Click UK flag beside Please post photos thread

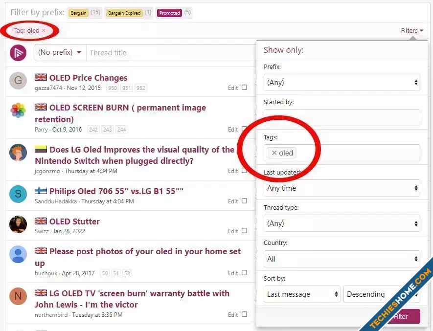click(x=41, y=251)
